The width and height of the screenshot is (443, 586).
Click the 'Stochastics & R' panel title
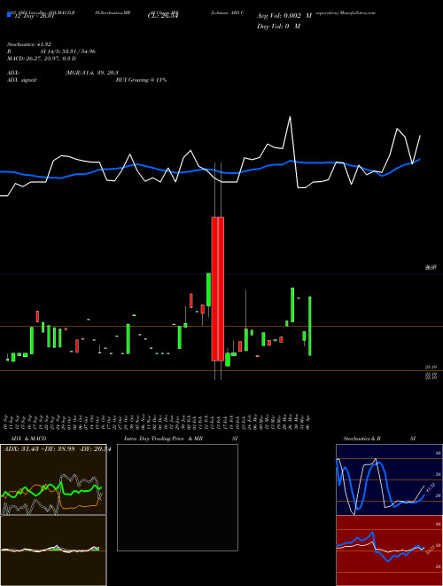(362, 439)
